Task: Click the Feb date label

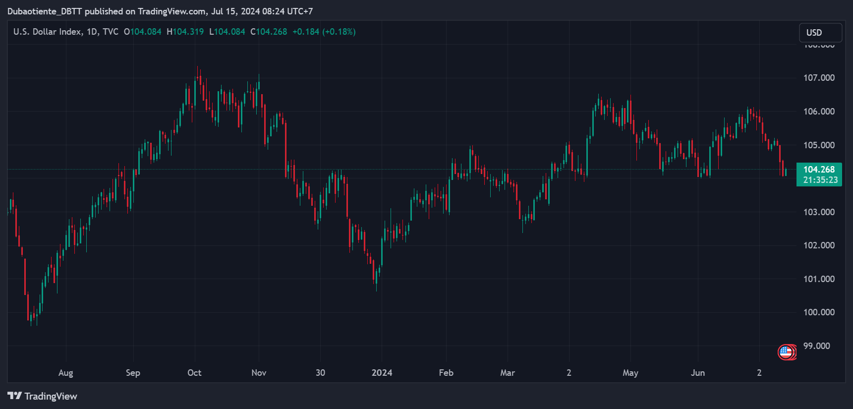Action: pos(446,373)
